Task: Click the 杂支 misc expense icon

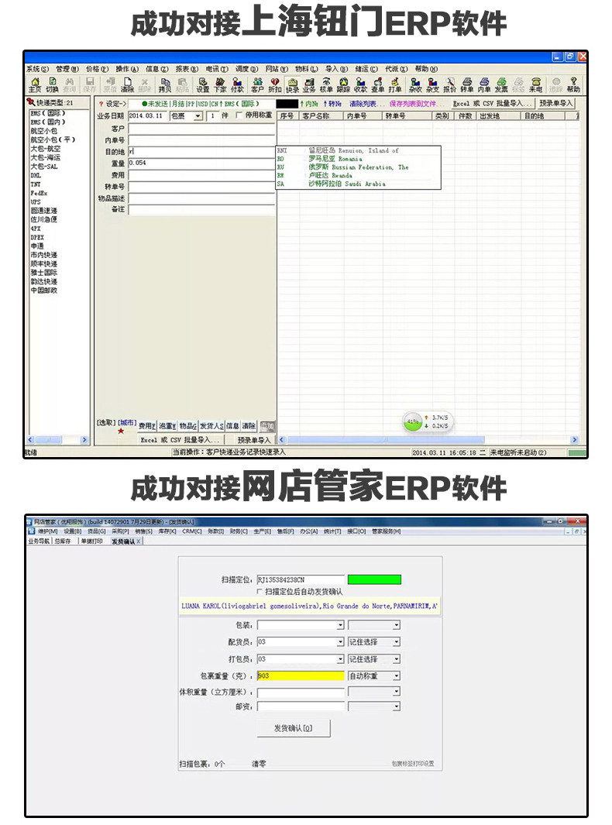Action: point(432,84)
